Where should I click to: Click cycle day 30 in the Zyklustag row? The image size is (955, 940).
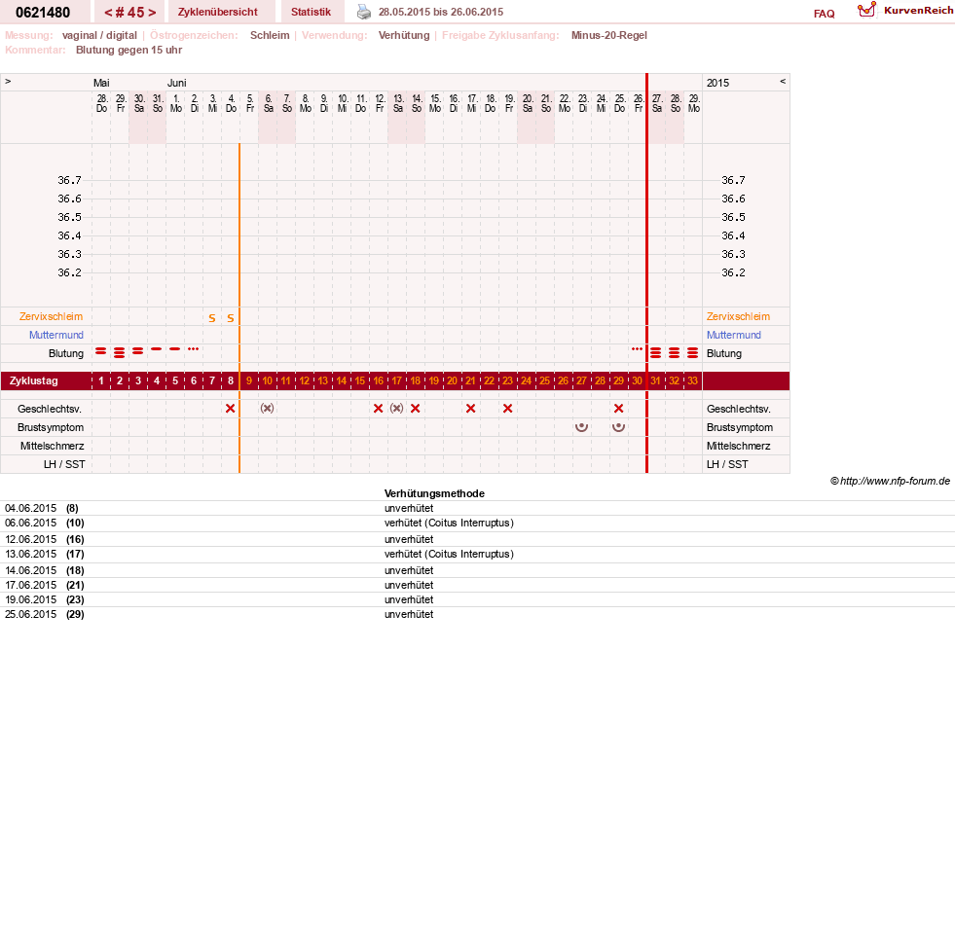(637, 380)
